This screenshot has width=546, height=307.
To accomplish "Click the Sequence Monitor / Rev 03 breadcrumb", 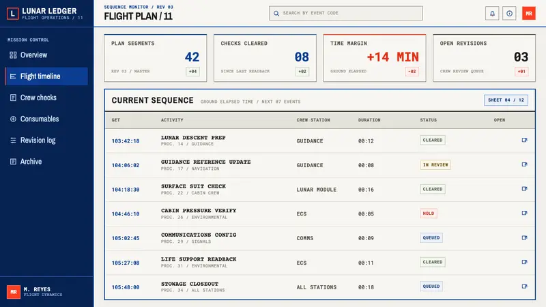I will pyautogui.click(x=139, y=7).
